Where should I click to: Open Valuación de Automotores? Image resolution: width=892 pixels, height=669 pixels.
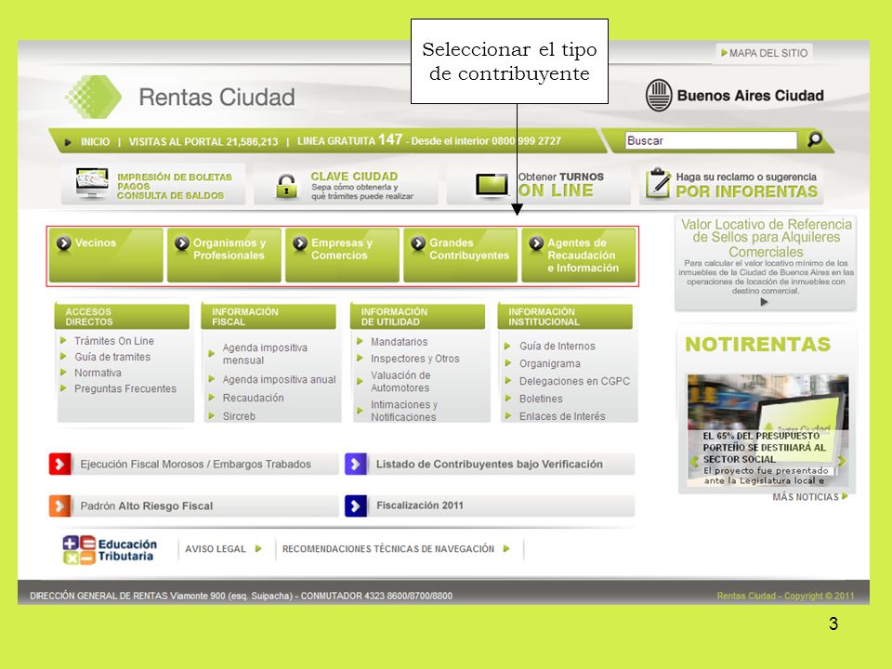click(400, 382)
